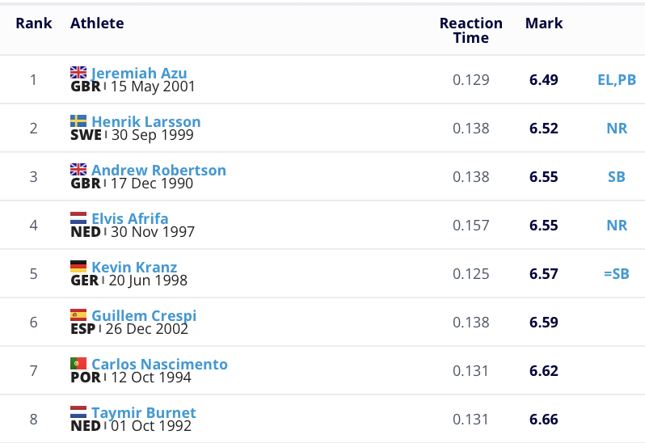Open Andrew Robertson's athlete page
Viewport: 645px width, 443px height.
point(158,171)
